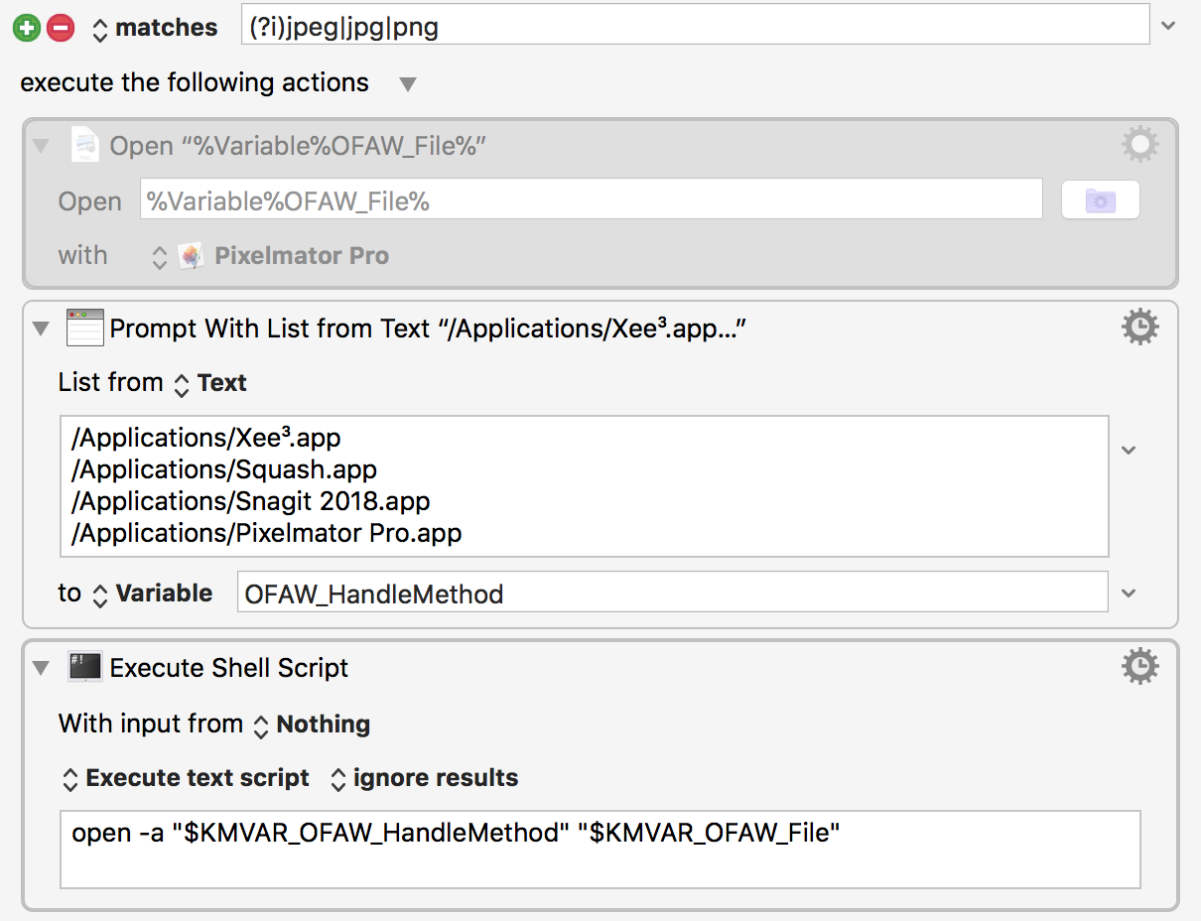
Task: Open the 'List from Text' source popup
Action: 210,383
